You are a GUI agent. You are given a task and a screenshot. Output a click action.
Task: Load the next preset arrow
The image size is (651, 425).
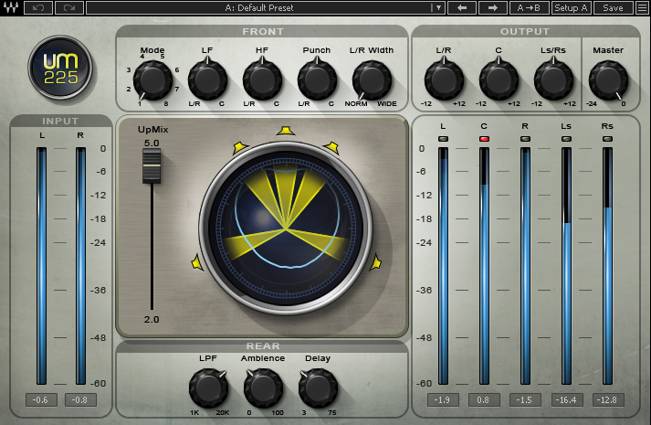[x=493, y=7]
